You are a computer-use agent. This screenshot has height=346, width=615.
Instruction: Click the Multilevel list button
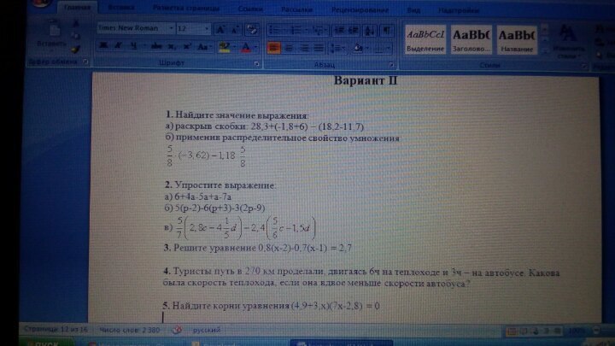(x=319, y=30)
